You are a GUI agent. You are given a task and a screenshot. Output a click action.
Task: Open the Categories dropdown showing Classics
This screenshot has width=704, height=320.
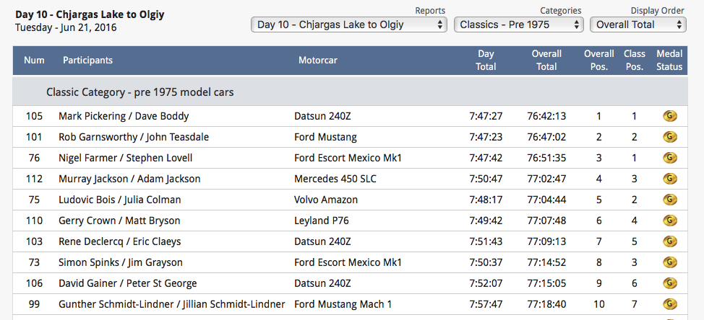click(x=519, y=25)
